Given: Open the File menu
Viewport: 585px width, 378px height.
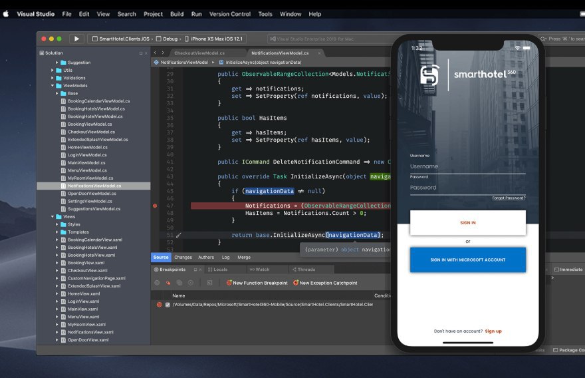Looking at the screenshot, I should [x=66, y=14].
